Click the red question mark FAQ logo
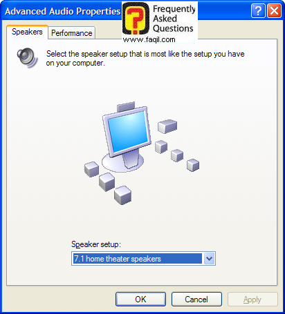 (x=136, y=19)
